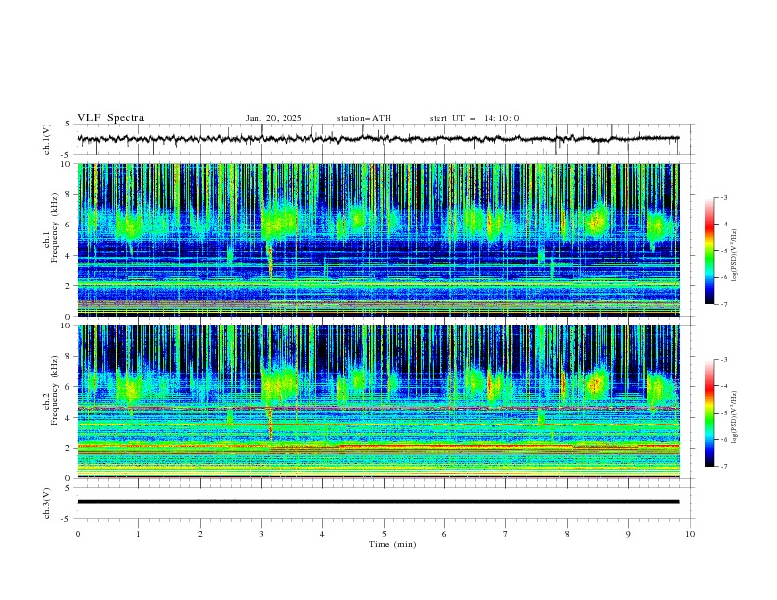
Task: Click time axis tick label '10'
Action: (x=690, y=534)
